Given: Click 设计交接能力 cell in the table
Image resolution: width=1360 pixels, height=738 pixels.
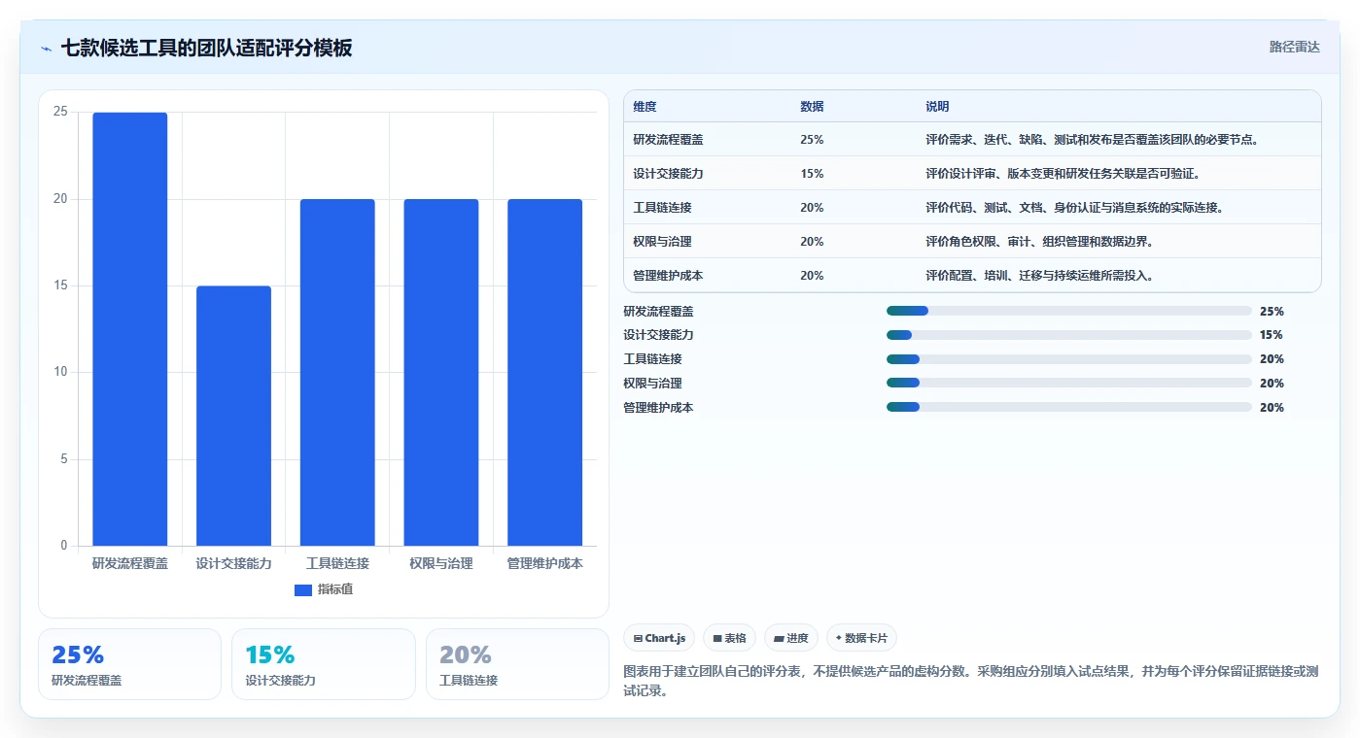Looking at the screenshot, I should (668, 174).
